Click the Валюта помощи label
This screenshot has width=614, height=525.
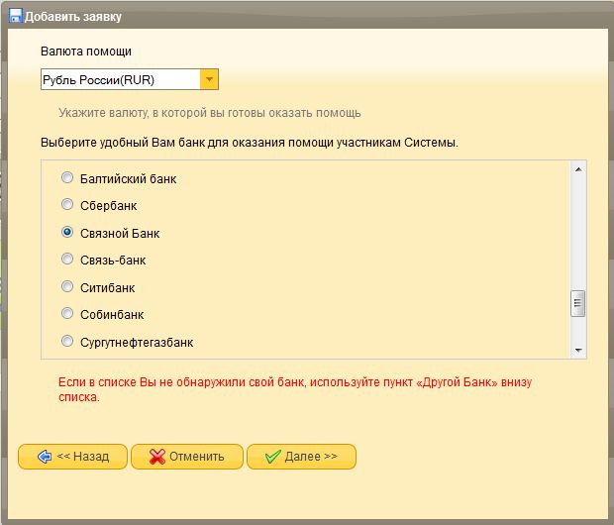(x=86, y=52)
